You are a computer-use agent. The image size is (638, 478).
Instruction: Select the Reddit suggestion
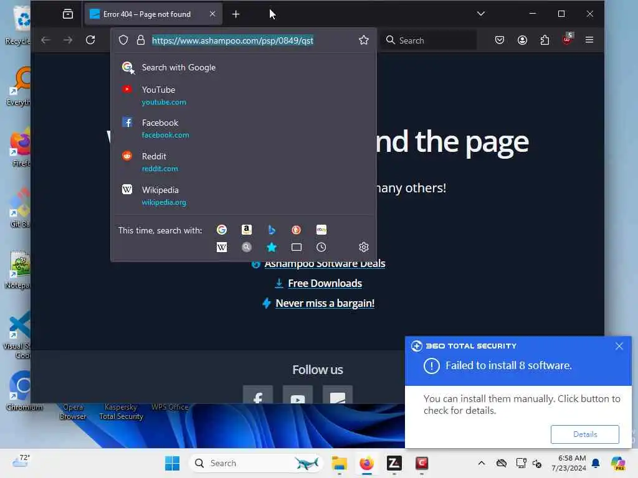point(244,162)
